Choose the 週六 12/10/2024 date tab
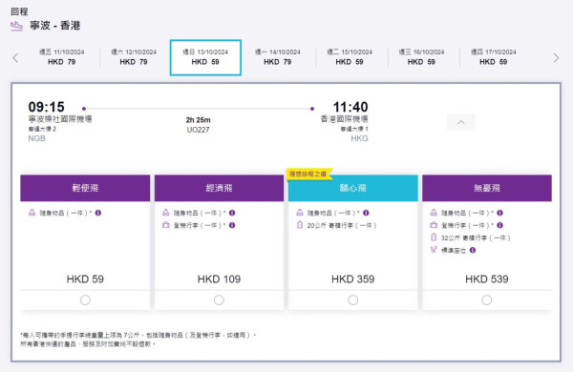The image size is (573, 372). coord(134,57)
